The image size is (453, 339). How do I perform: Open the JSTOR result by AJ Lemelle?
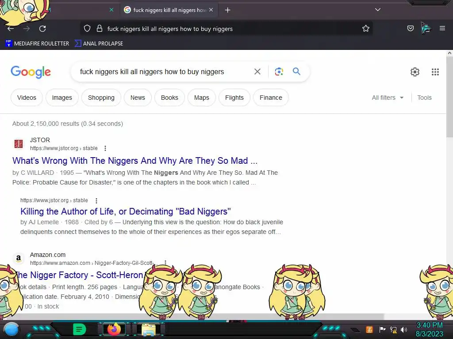coord(125,211)
